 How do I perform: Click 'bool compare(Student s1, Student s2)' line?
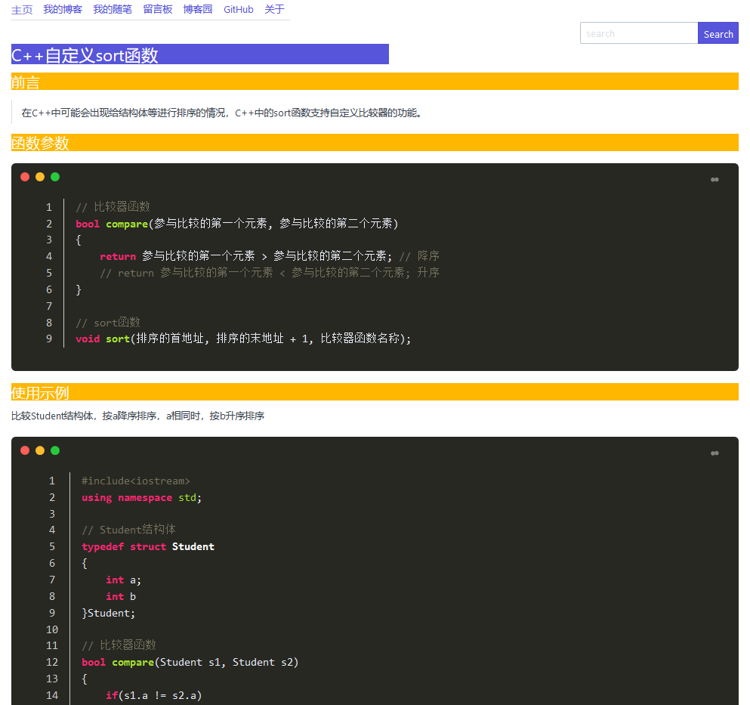coord(190,663)
